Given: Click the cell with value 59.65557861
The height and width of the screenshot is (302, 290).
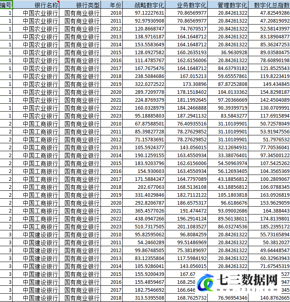Looking at the screenshot, I should (x=228, y=76).
